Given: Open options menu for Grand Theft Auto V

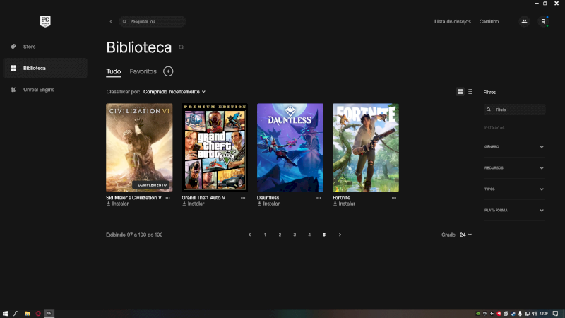Looking at the screenshot, I should pyautogui.click(x=243, y=198).
